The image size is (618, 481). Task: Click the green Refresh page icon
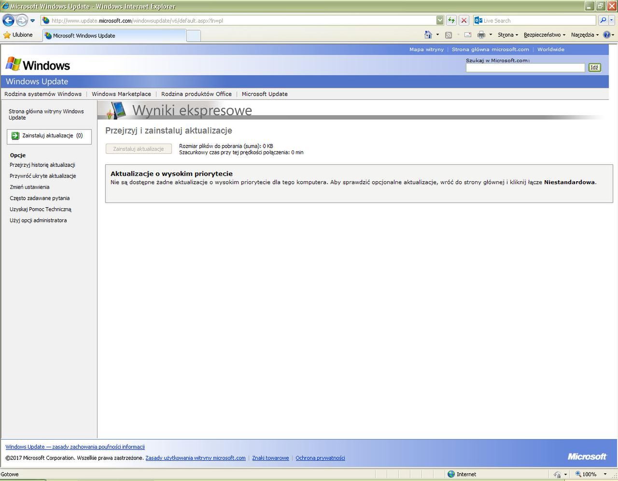coord(451,20)
